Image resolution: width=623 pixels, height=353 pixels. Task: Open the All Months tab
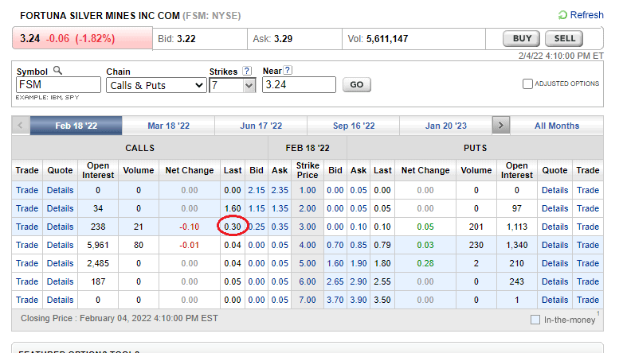[557, 126]
